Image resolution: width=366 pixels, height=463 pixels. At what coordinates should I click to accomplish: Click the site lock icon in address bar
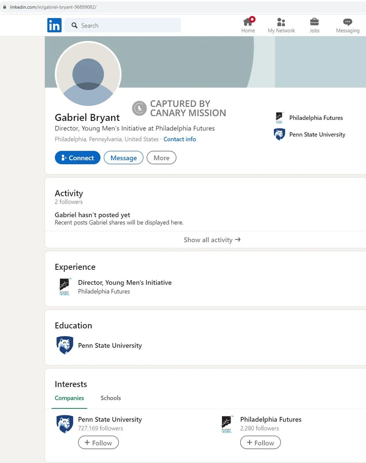[5, 7]
